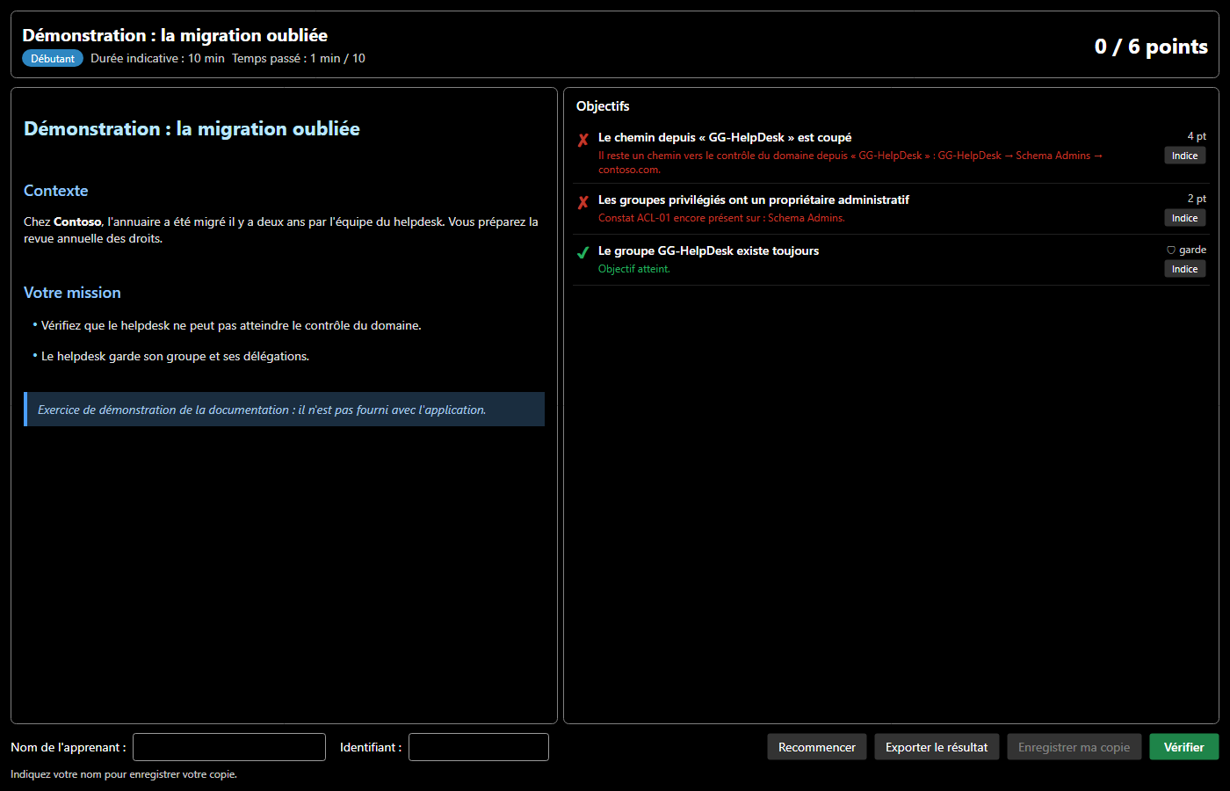Click the red cross beside 'Le chemin depuis GG-HelpDesk'
This screenshot has width=1230, height=791.
point(582,140)
